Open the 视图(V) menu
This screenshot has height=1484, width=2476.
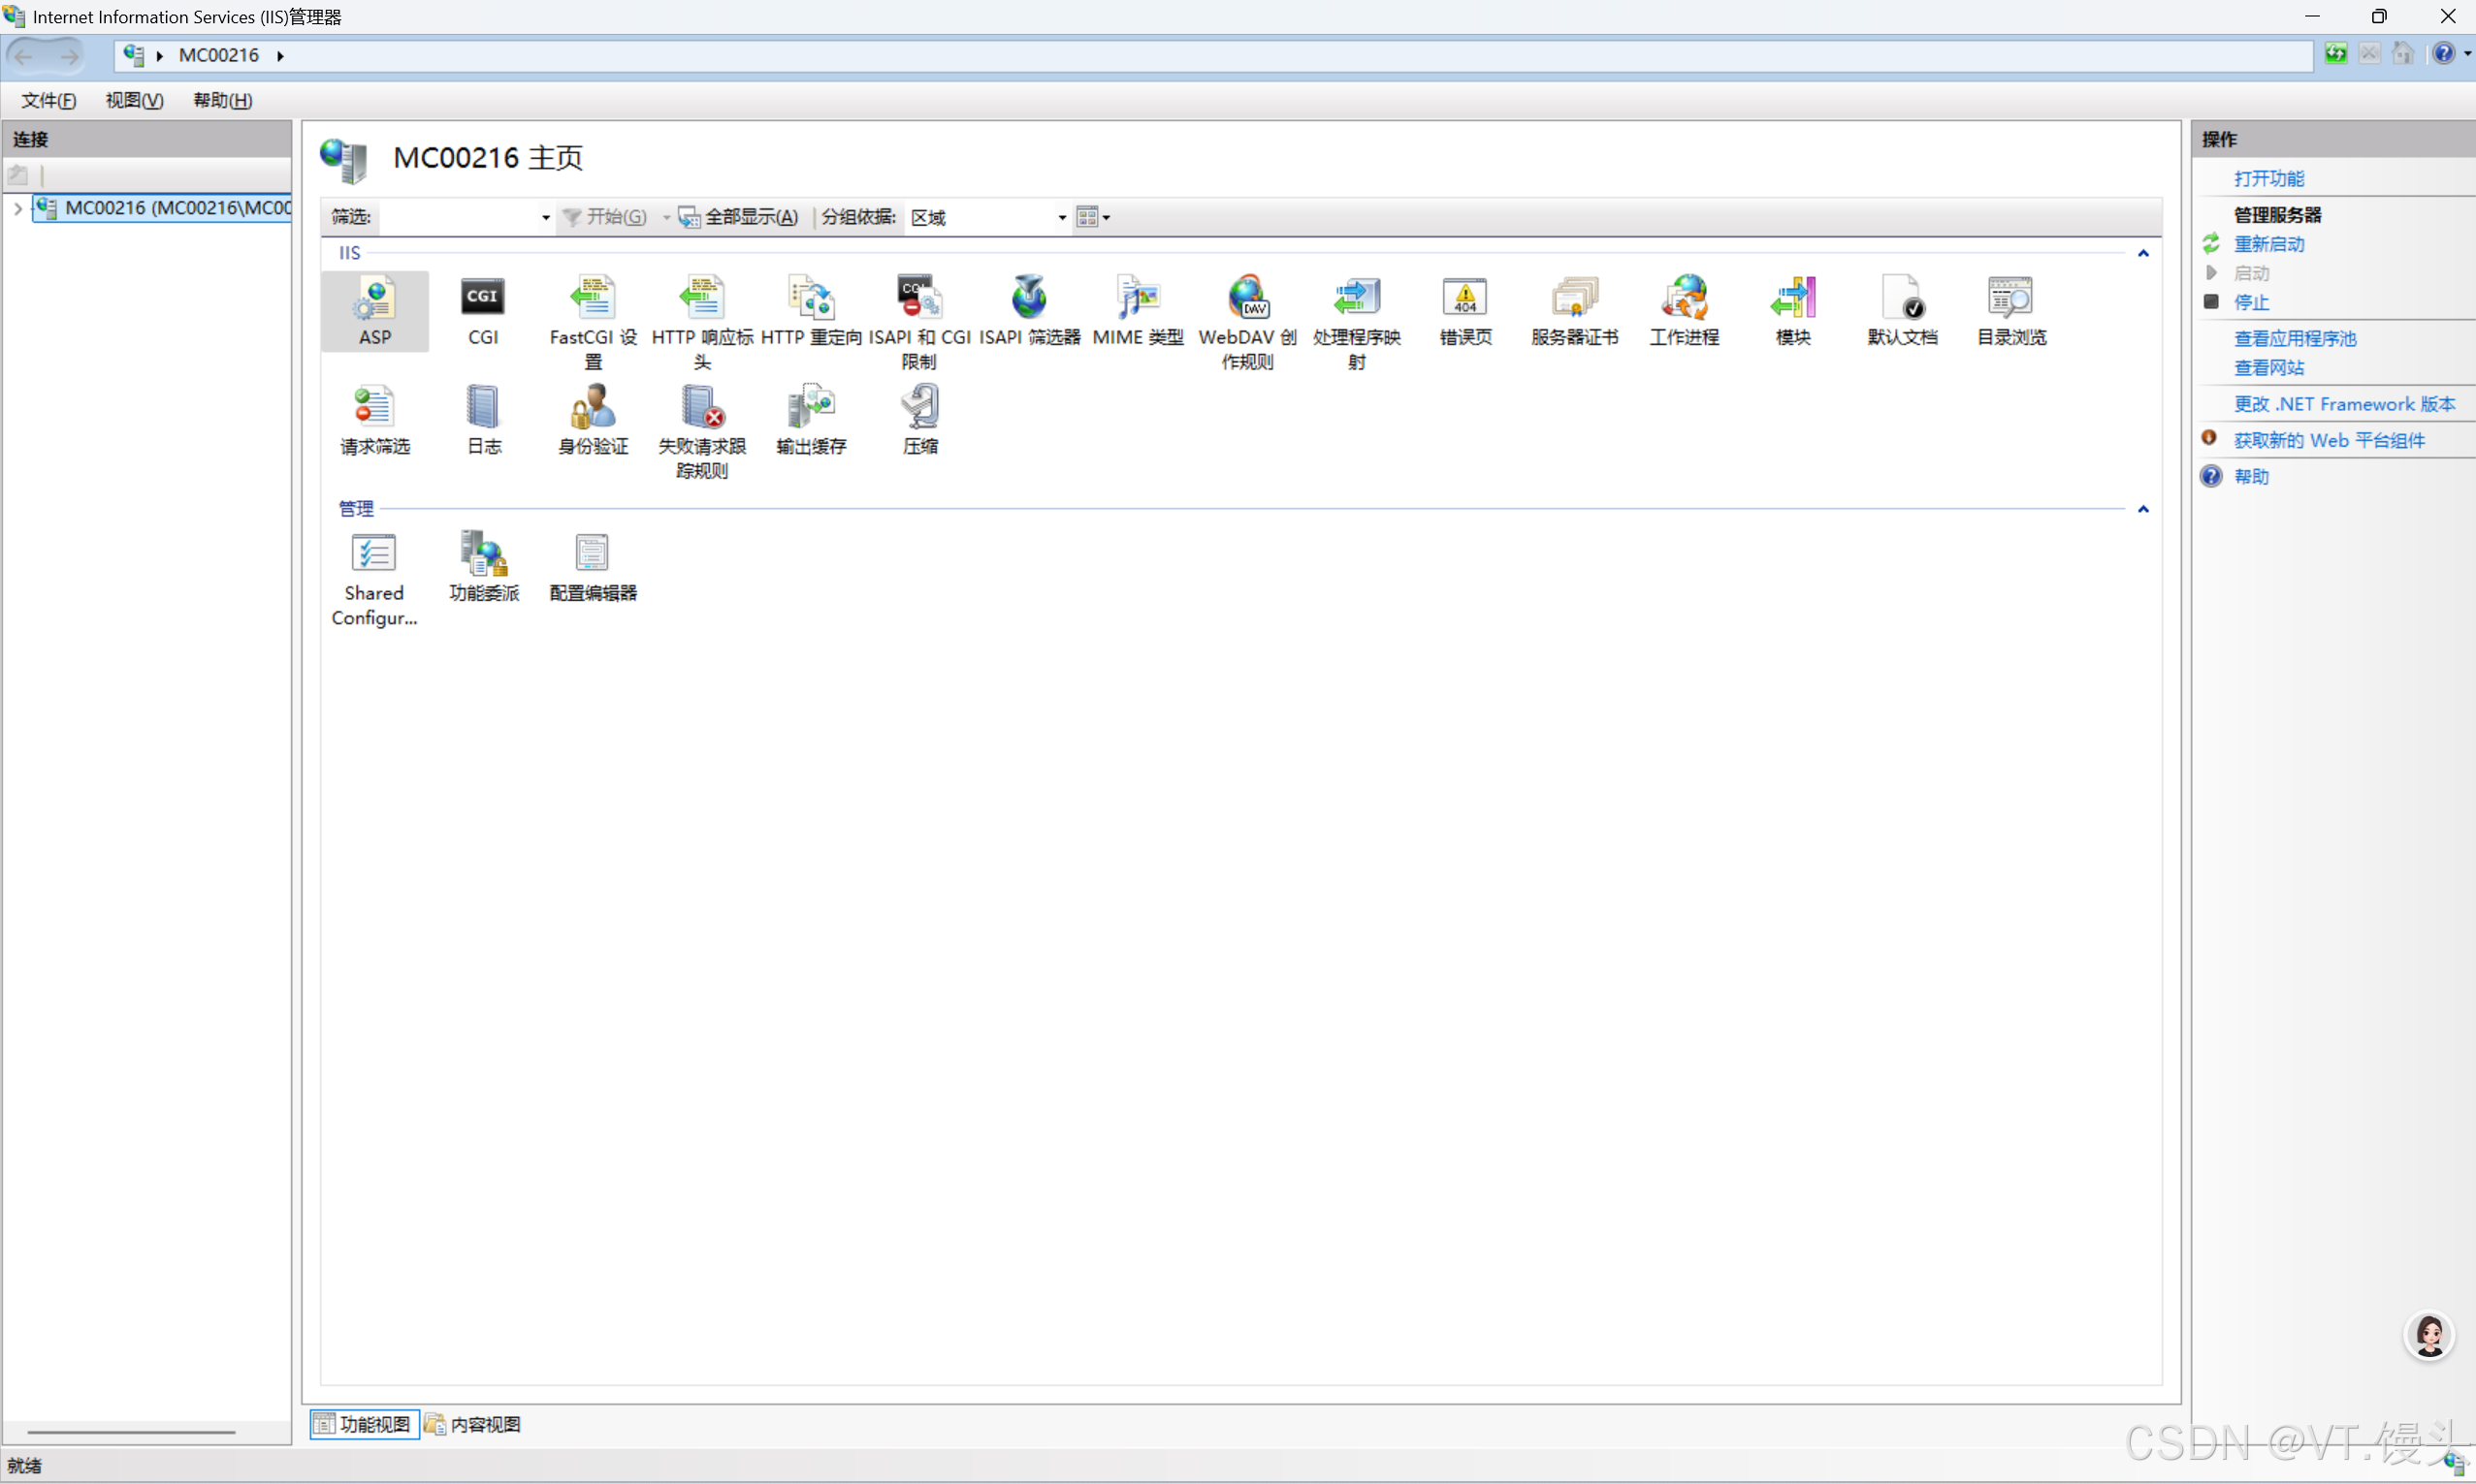(134, 100)
